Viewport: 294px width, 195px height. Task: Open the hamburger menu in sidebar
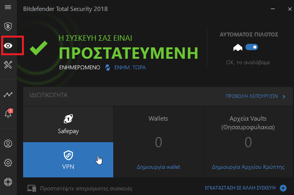8,7
